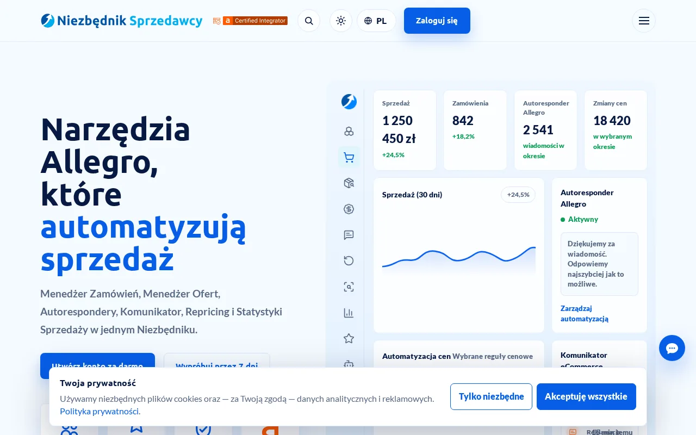Click the Sprzedaż stat card
This screenshot has height=435, width=696.
coord(405,130)
